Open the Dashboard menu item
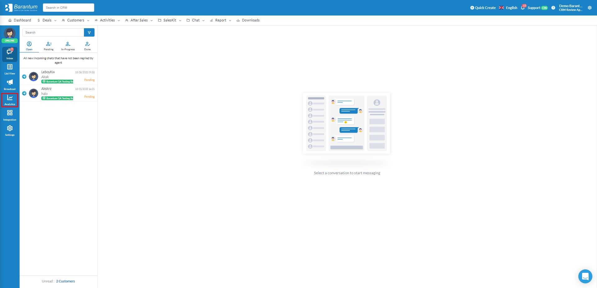 coord(20,20)
